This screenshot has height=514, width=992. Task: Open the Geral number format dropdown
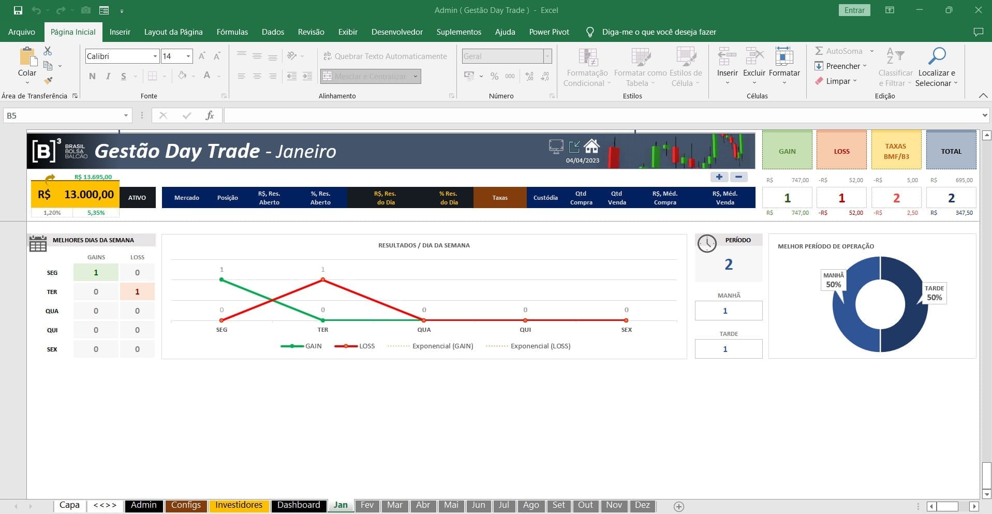tap(547, 56)
